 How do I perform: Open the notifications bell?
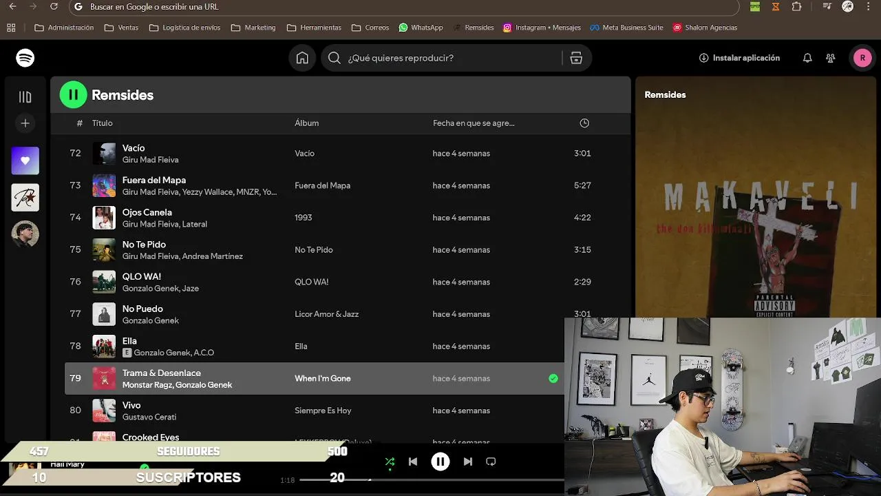807,58
